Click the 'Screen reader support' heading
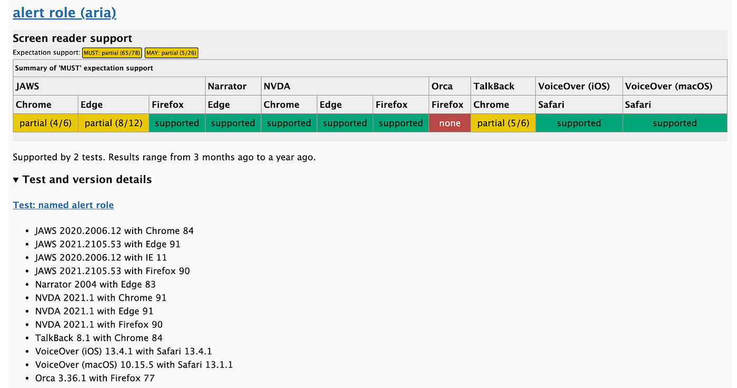 (72, 38)
